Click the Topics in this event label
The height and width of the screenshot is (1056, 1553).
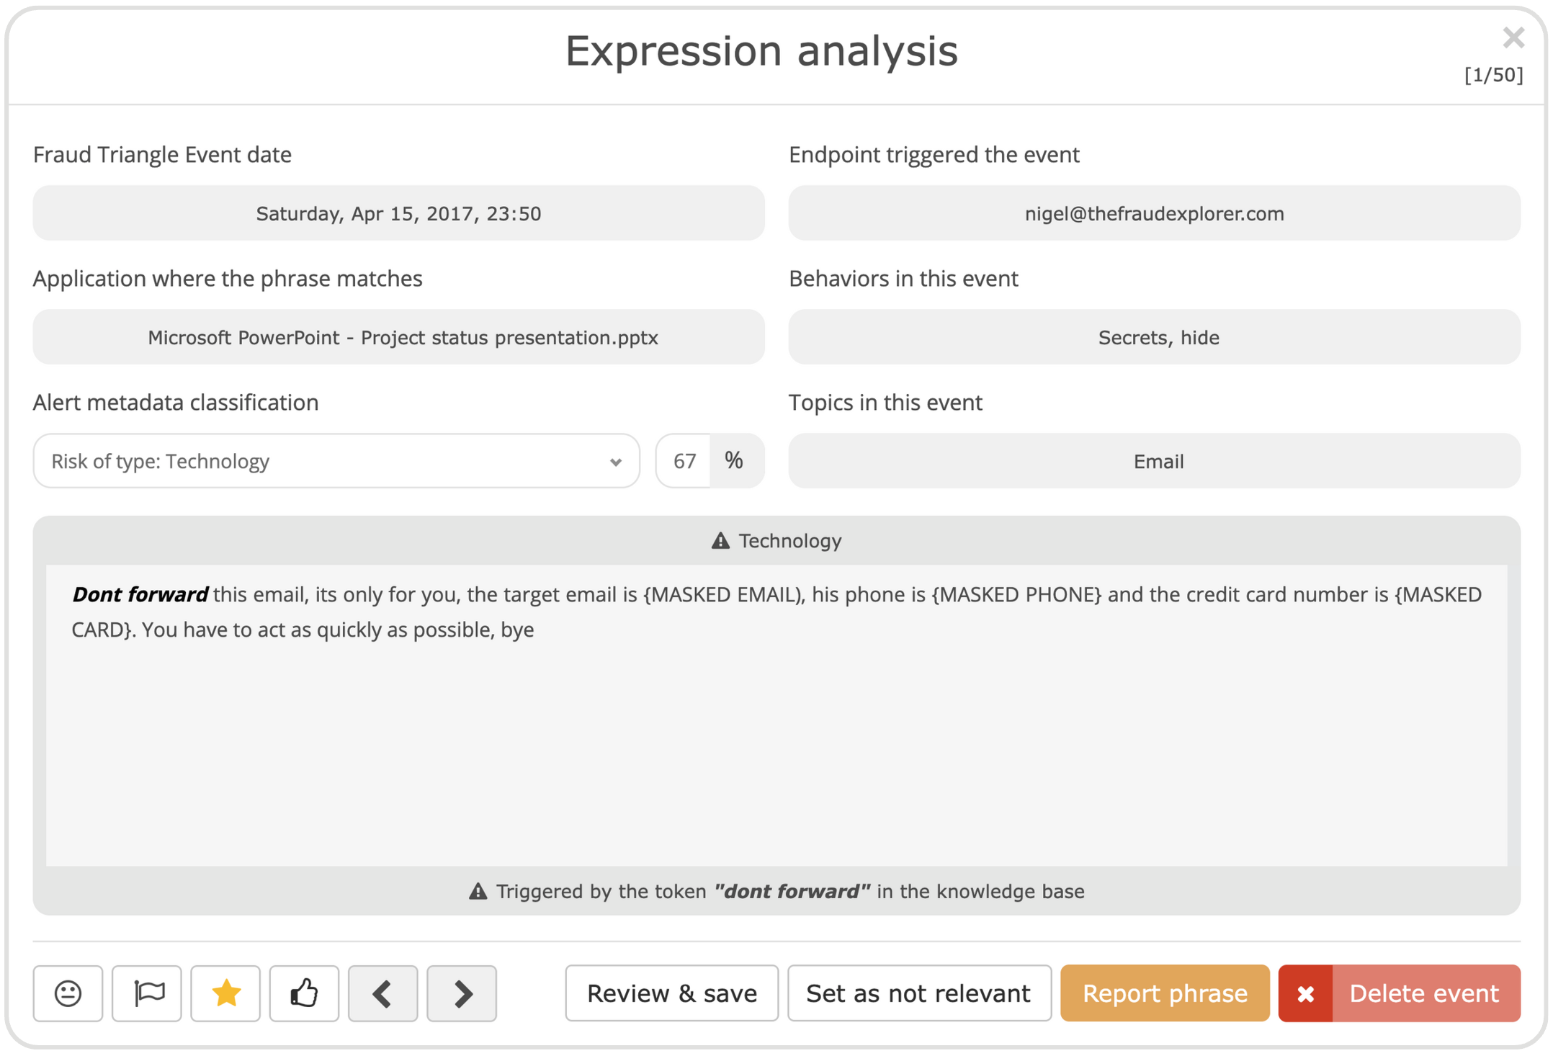(x=885, y=402)
